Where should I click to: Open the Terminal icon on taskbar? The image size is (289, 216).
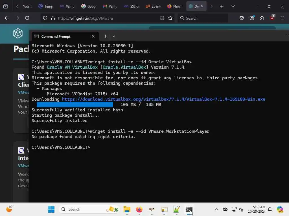coord(189,209)
